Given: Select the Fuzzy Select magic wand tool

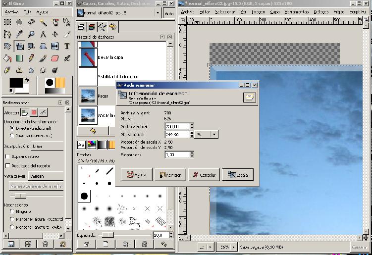Looking at the screenshot, I should point(43,22).
